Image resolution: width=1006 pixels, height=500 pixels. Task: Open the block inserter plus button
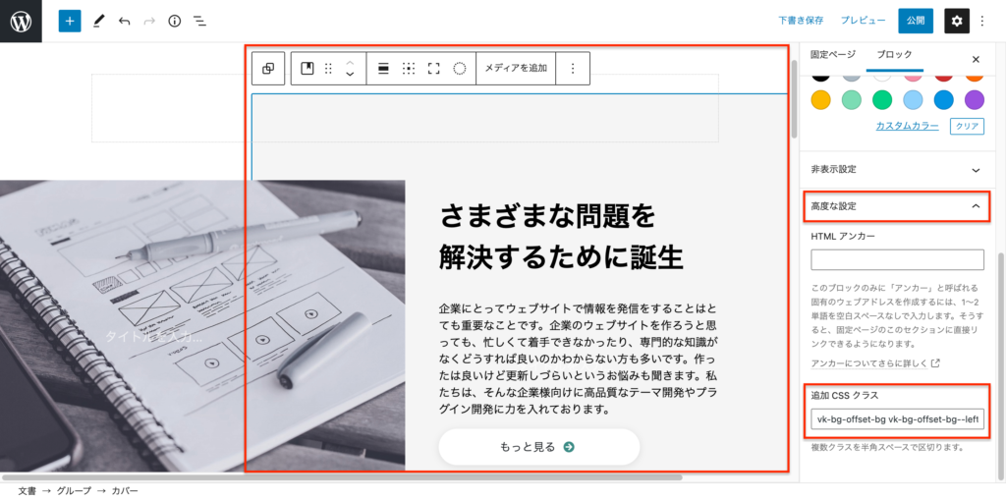[x=70, y=21]
